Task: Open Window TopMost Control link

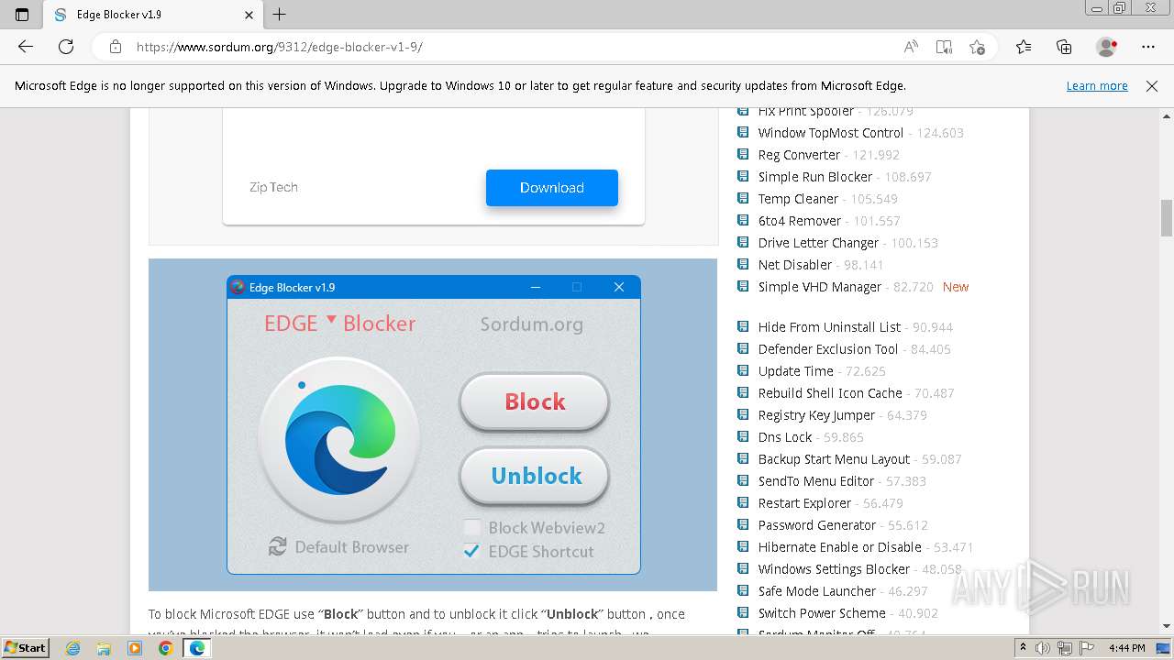Action: (831, 133)
